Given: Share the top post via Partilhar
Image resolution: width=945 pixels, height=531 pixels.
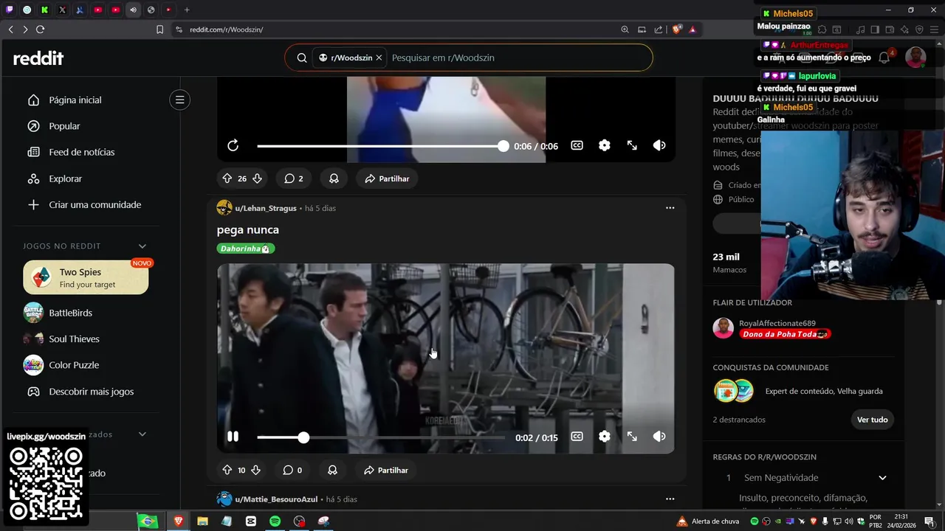Looking at the screenshot, I should tap(387, 178).
